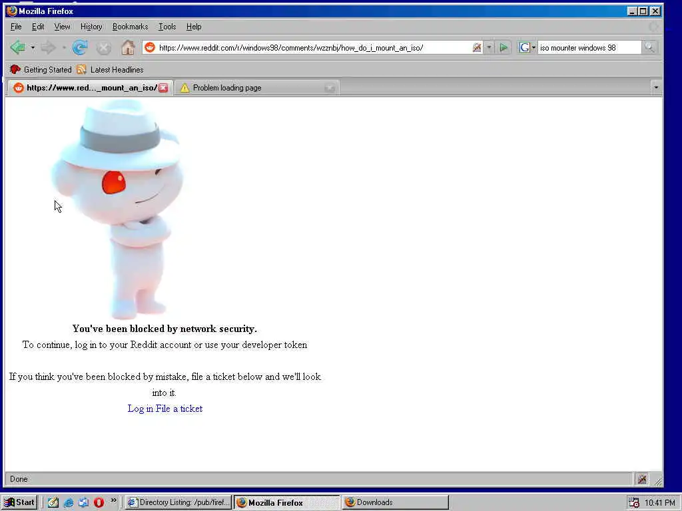The height and width of the screenshot is (511, 682).
Task: Click the 'Done' status bar text
Action: point(19,479)
